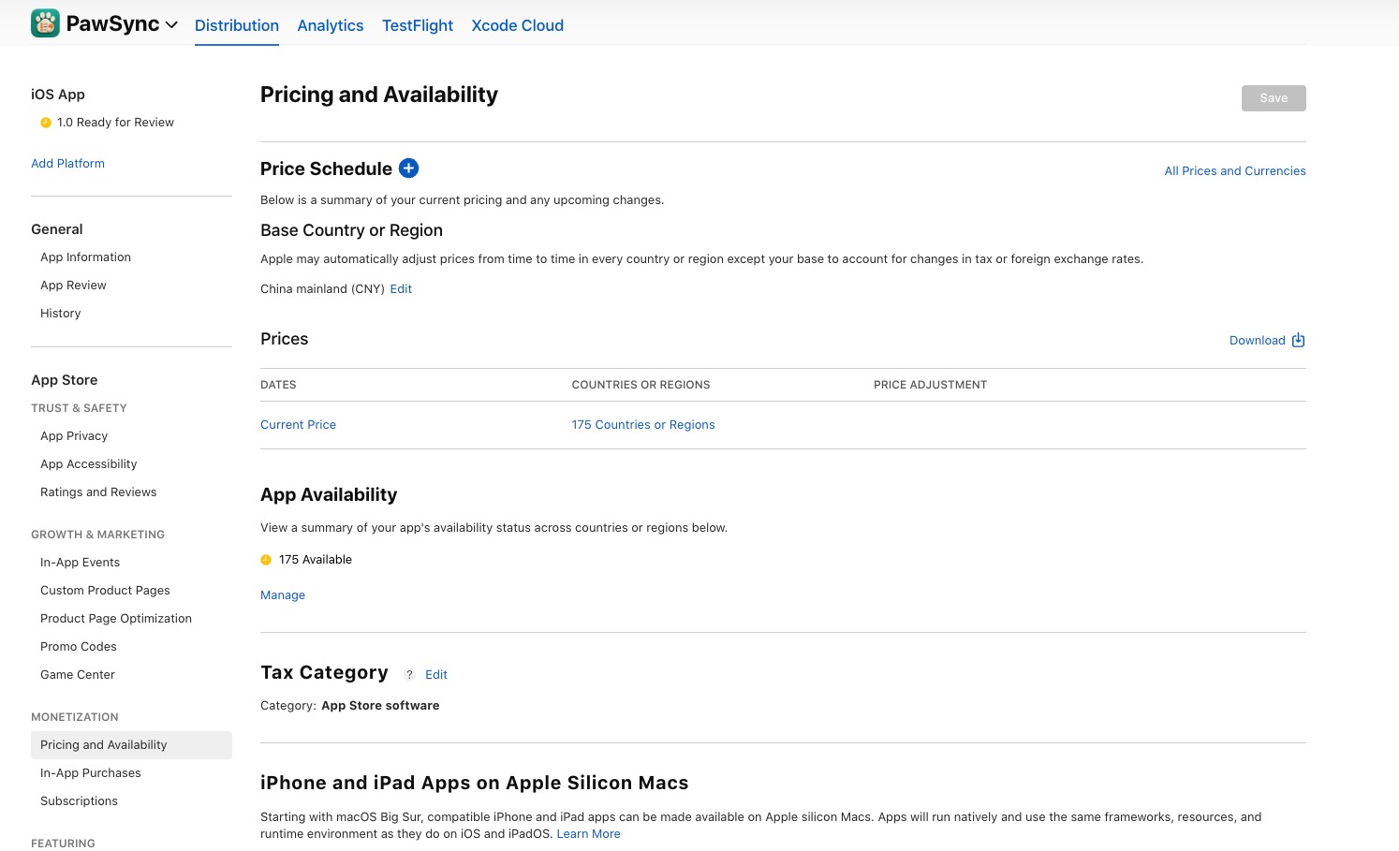Click the DATES column header
The image size is (1399, 851).
tap(278, 385)
